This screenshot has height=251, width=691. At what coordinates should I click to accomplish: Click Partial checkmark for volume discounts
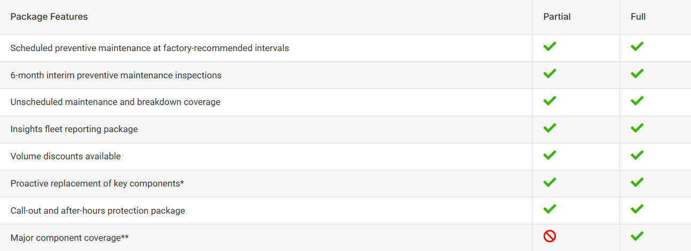[x=550, y=155]
